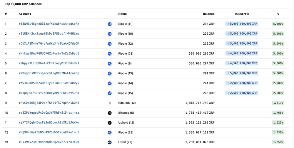Click the 1.819% percentage badge
Image resolution: width=294 pixels, height=148 pixels.
[278, 103]
